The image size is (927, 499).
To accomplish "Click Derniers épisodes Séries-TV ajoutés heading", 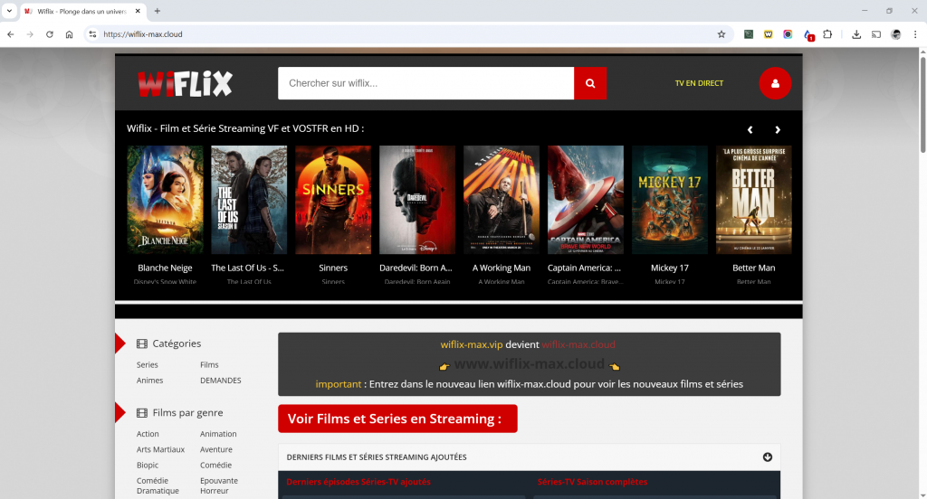I will coord(358,482).
